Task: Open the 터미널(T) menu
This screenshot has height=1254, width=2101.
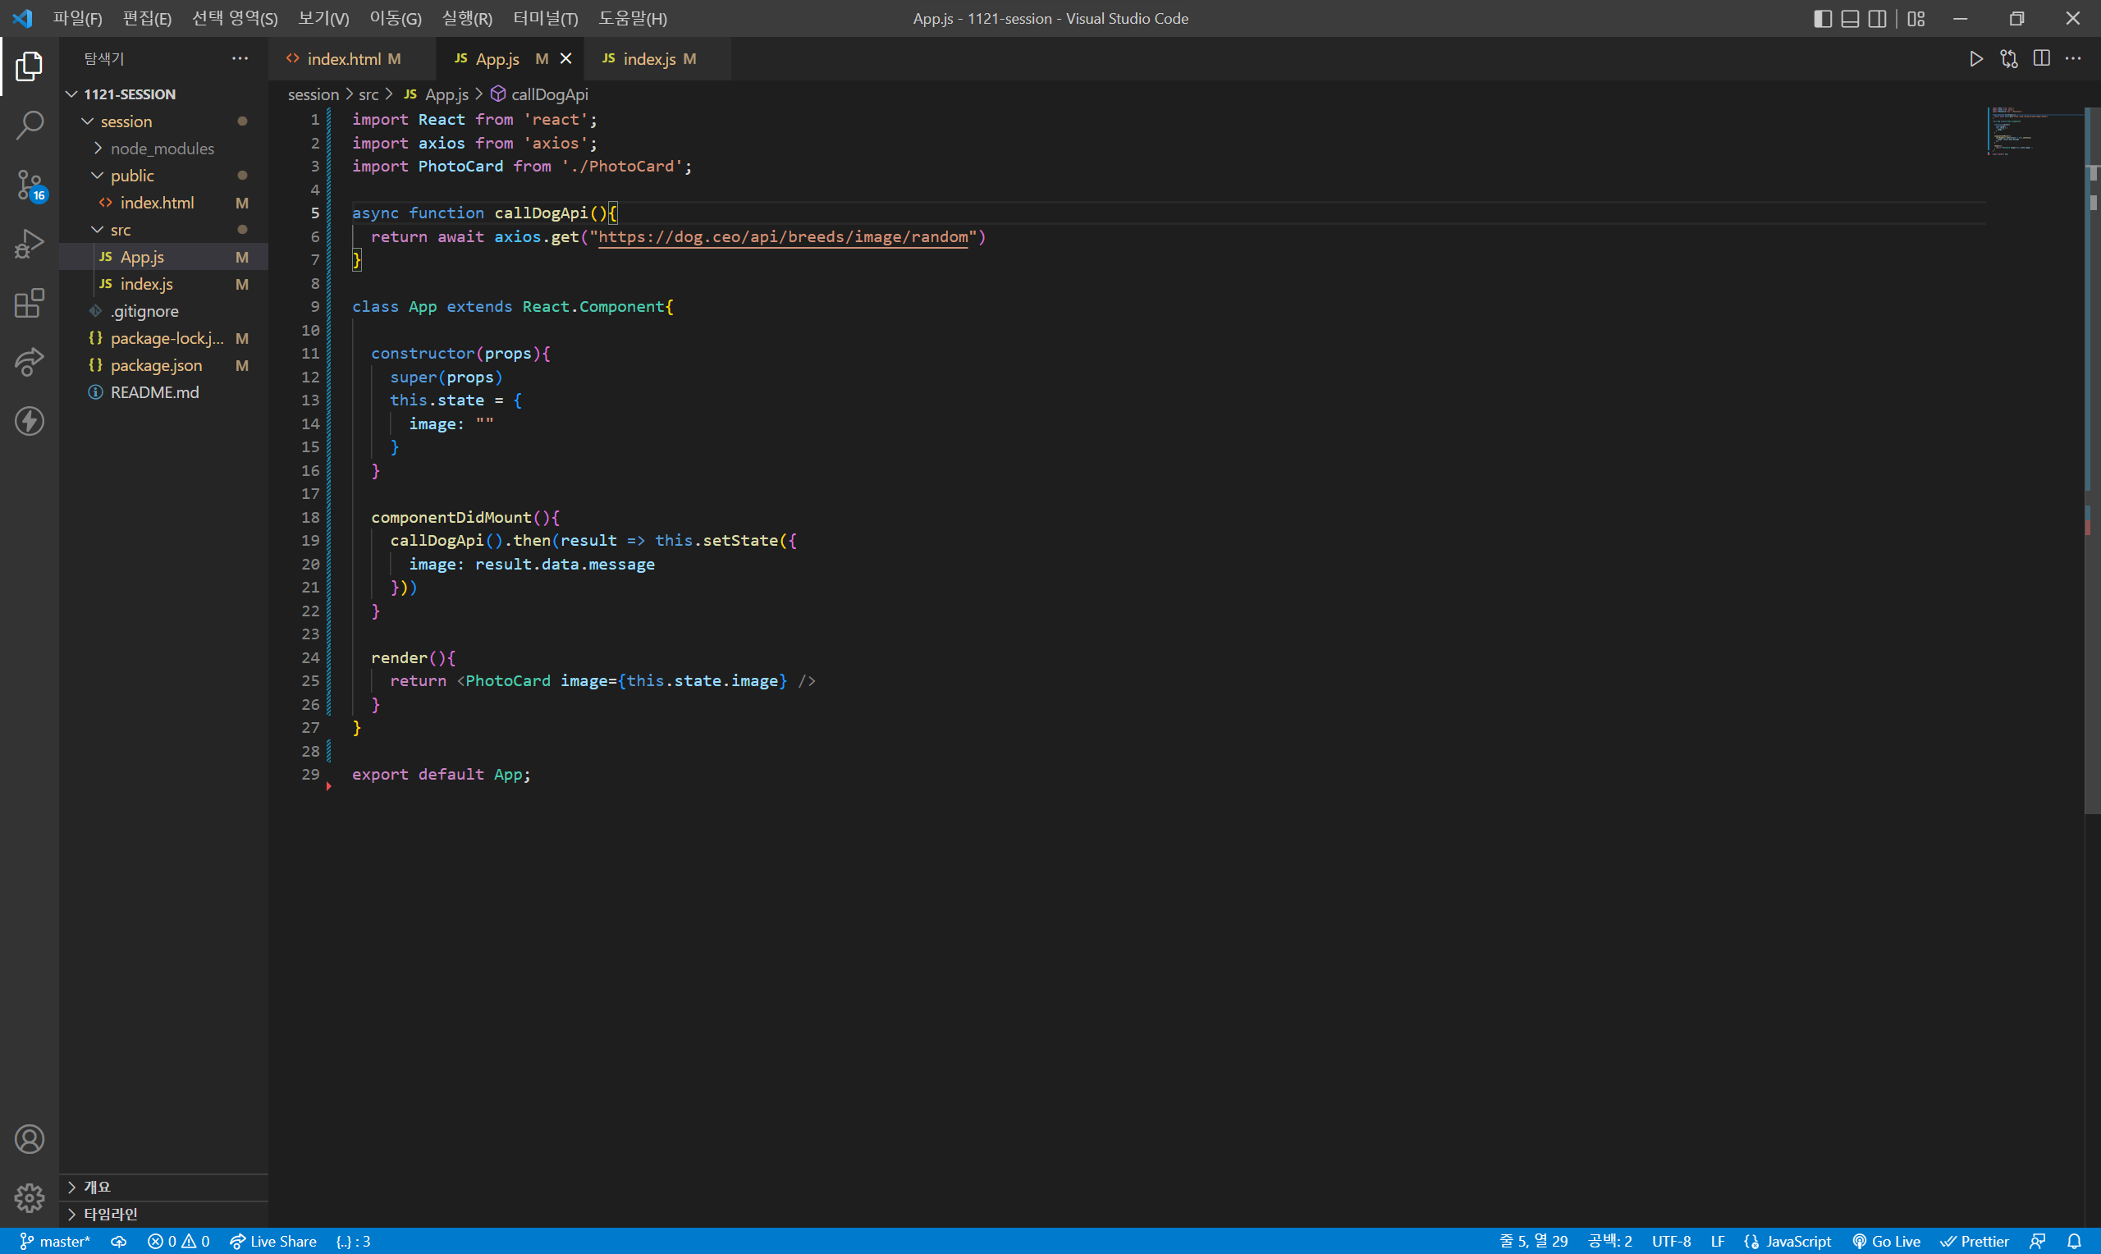Action: click(545, 19)
